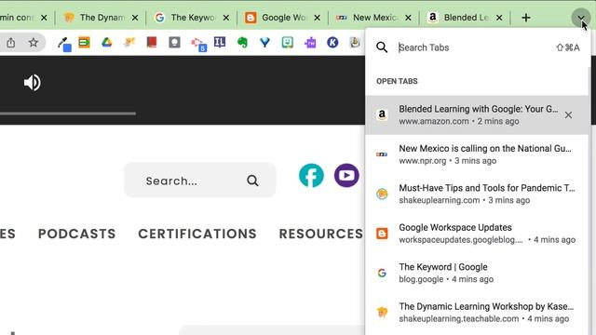Click the magnifier icon beside Search Tabs

tap(382, 47)
